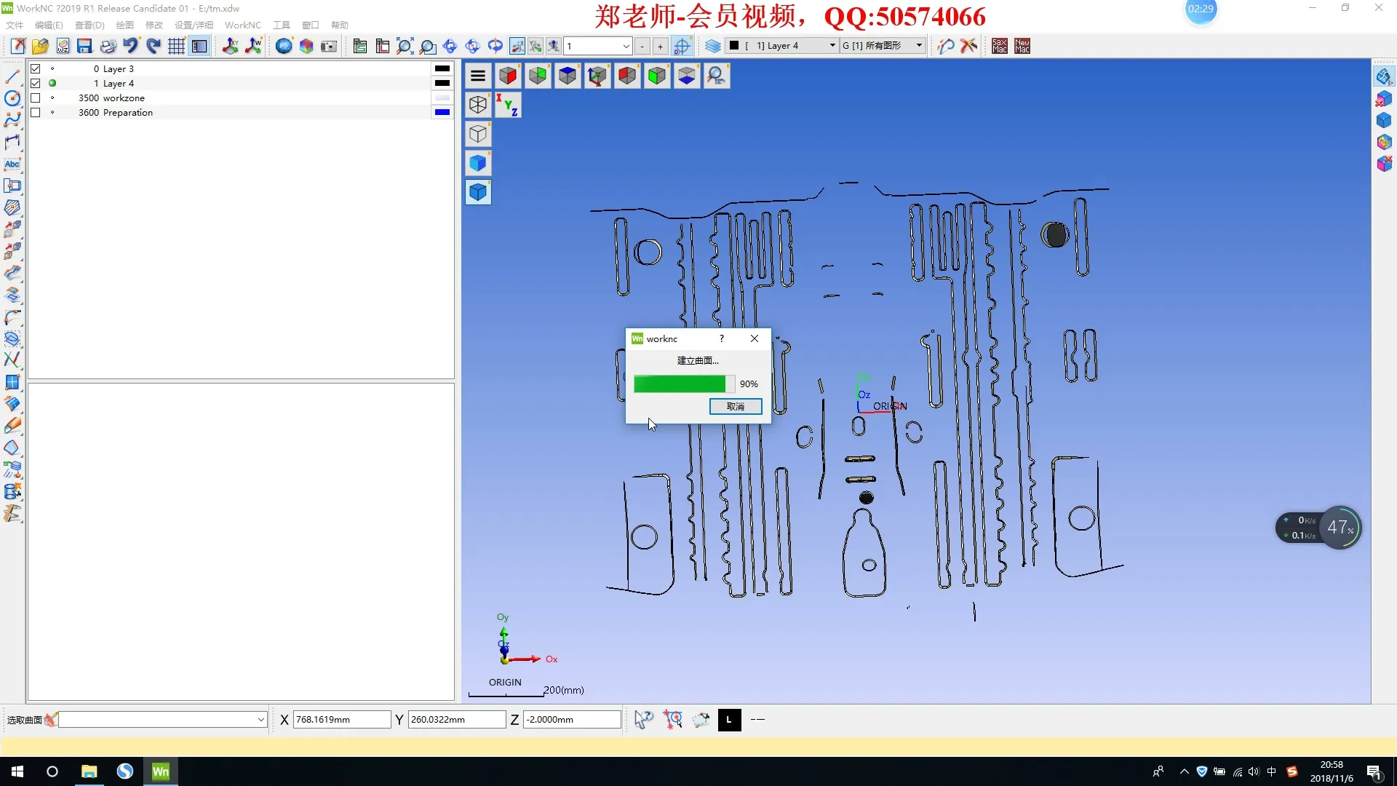
Task: Select the line drawing tool
Action: click(x=12, y=76)
